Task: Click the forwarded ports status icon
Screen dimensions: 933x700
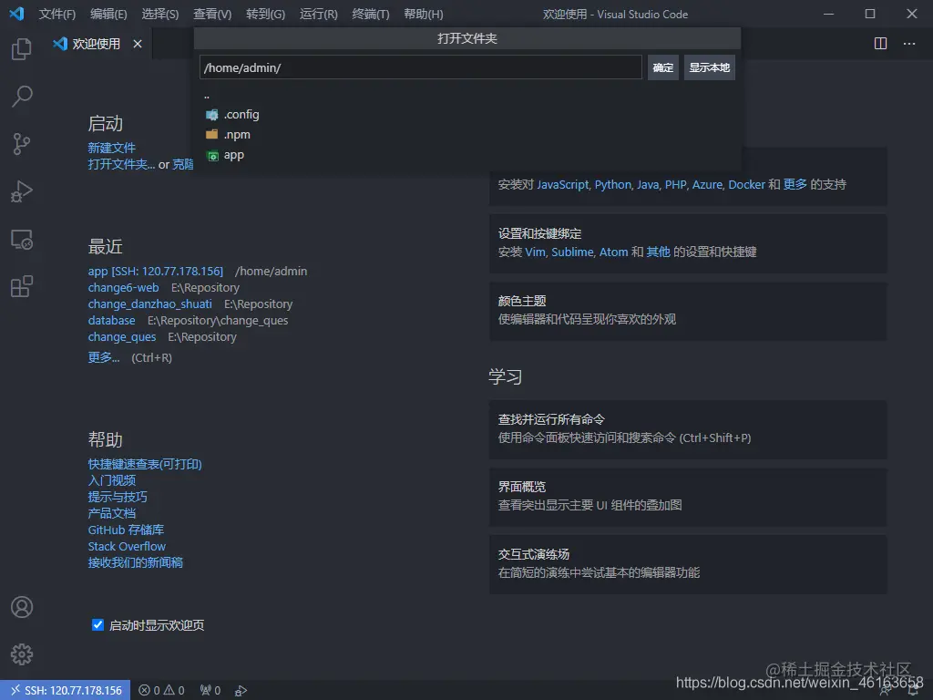Action: 210,691
